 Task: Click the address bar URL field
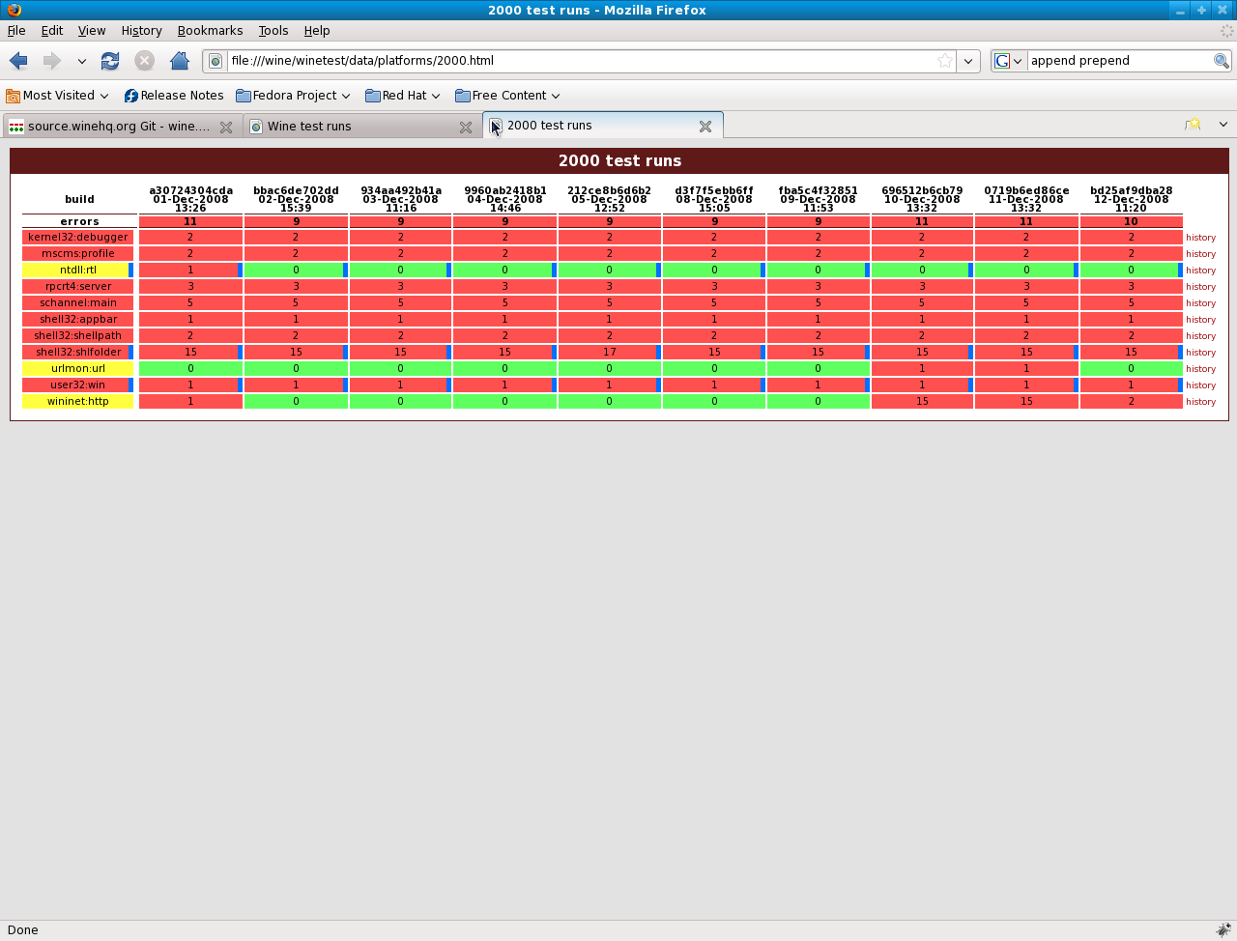click(x=580, y=61)
